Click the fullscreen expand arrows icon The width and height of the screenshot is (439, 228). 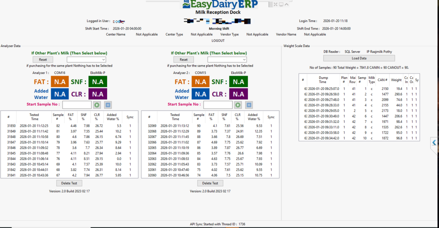pyautogui.click(x=276, y=4)
